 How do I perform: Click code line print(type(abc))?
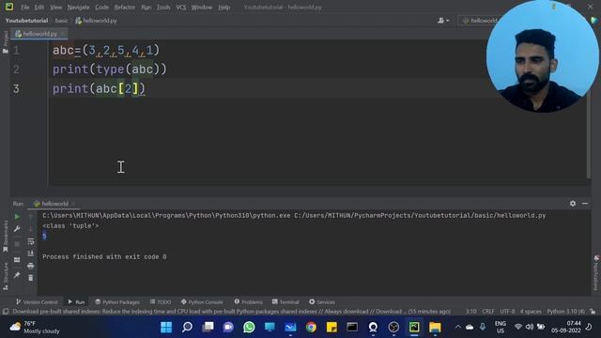tap(110, 69)
